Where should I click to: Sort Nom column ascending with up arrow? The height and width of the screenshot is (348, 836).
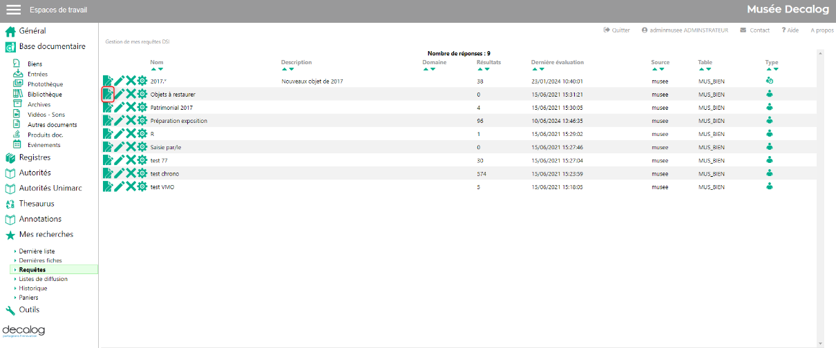click(153, 69)
